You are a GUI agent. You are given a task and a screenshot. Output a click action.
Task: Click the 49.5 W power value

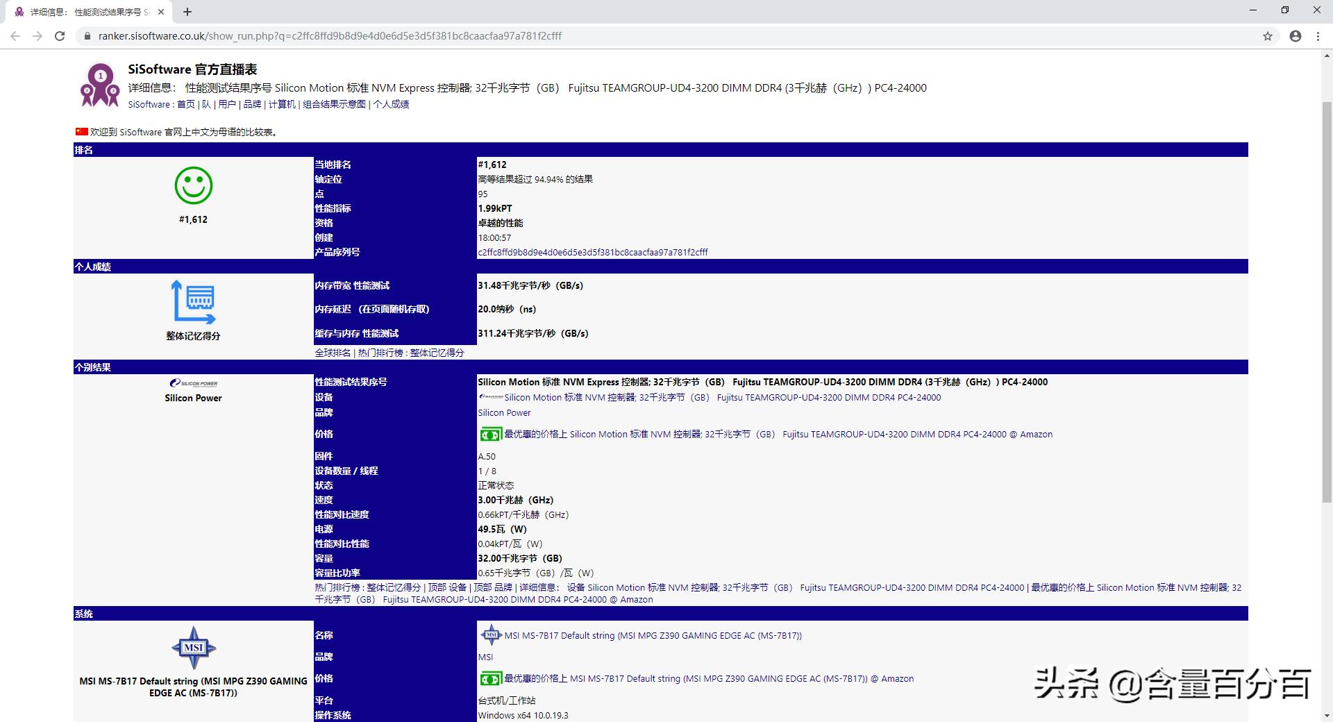(x=503, y=530)
